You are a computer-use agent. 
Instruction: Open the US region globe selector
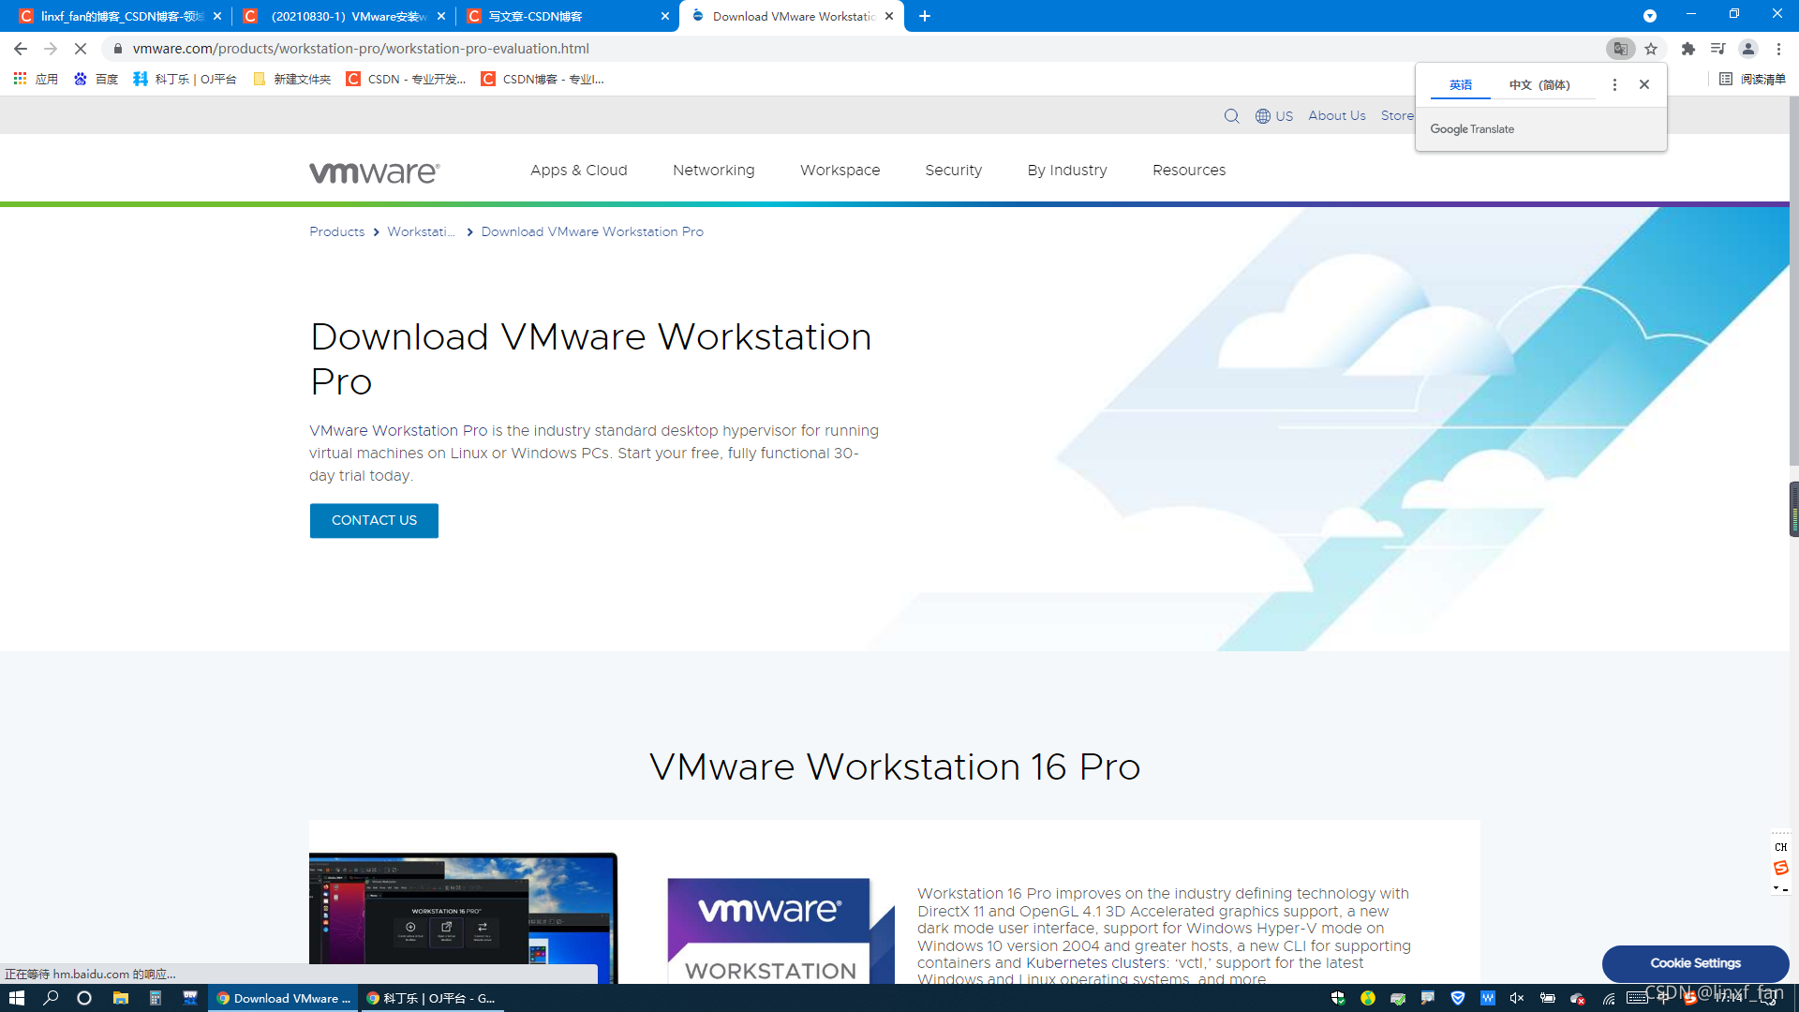[x=1274, y=116]
